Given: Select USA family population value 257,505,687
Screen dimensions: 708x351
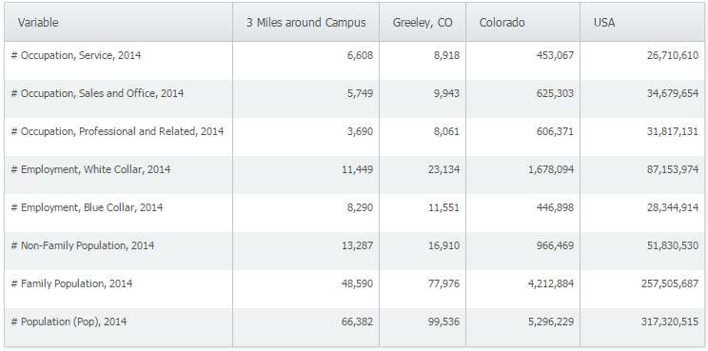Looking at the screenshot, I should point(670,283).
